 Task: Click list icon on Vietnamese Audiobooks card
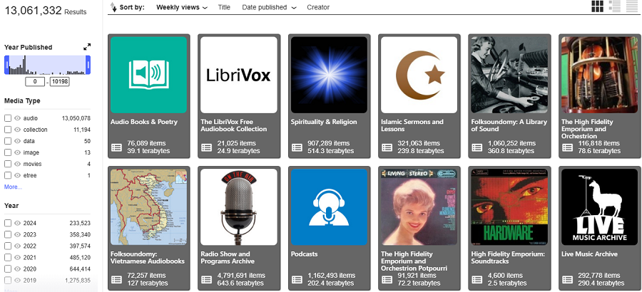click(117, 279)
